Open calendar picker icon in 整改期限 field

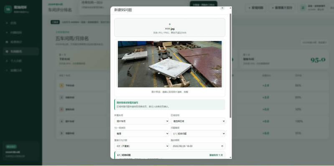pos(222,146)
